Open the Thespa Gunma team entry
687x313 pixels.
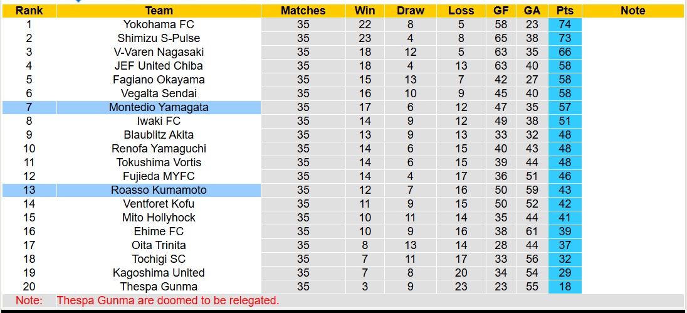coord(159,287)
